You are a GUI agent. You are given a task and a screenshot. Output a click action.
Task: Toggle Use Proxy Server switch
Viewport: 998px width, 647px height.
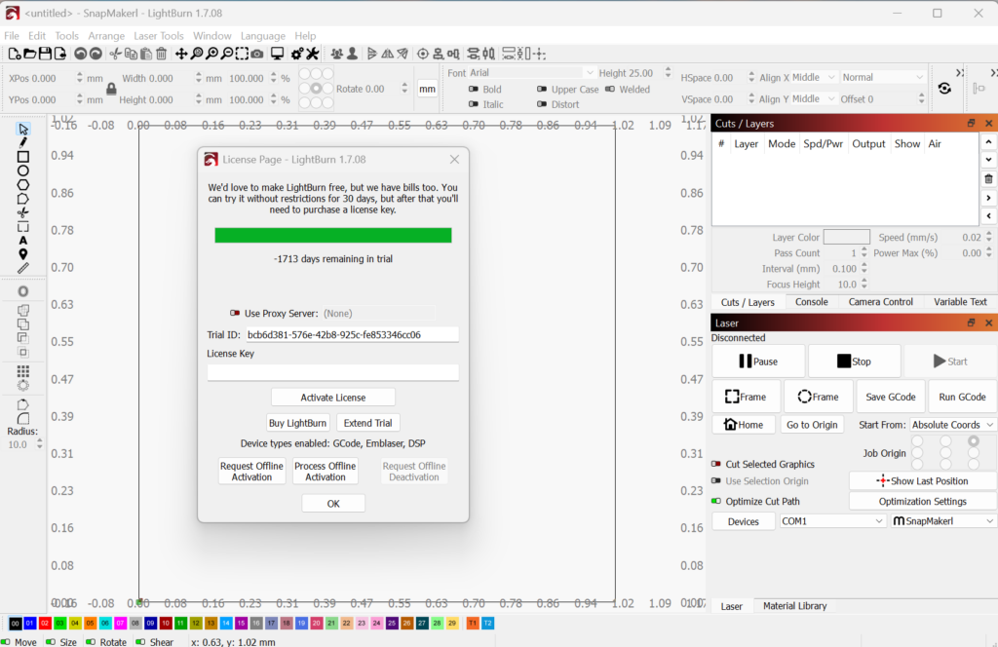click(235, 314)
